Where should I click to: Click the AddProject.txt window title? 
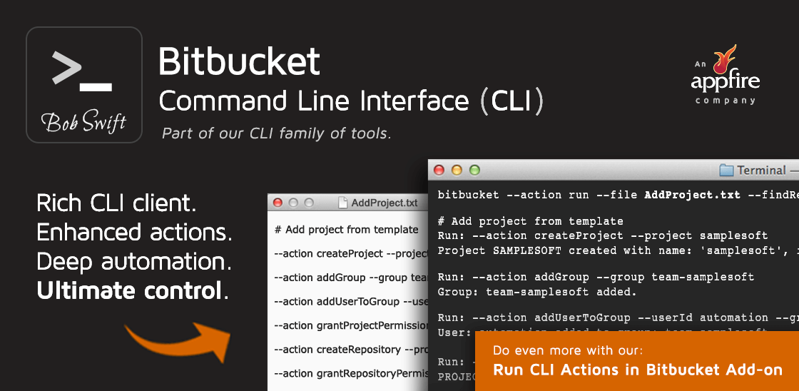[385, 203]
